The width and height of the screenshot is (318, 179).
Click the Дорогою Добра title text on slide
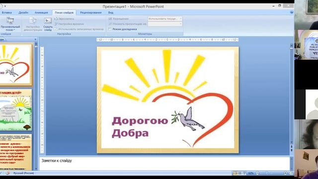click(x=140, y=127)
